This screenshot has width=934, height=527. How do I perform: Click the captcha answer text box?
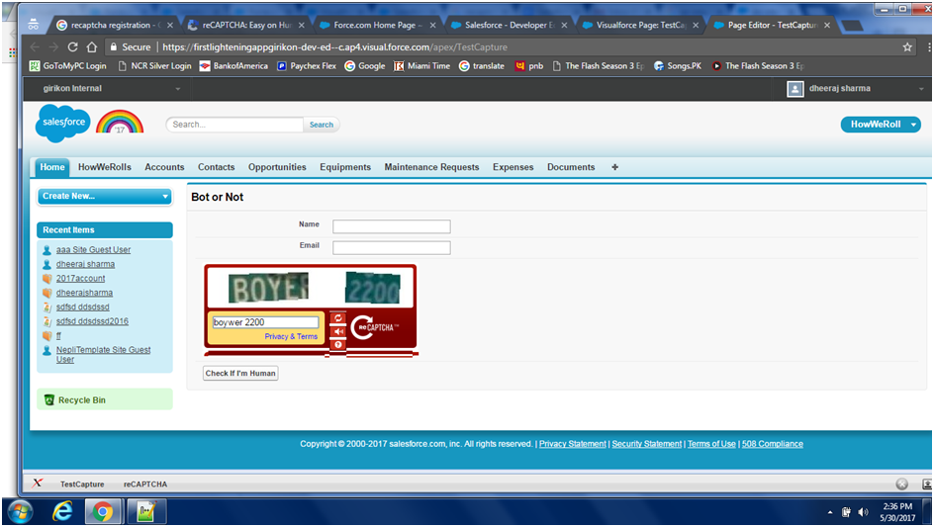pyautogui.click(x=265, y=322)
